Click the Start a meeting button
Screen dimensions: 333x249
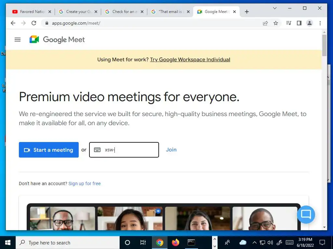coord(49,150)
